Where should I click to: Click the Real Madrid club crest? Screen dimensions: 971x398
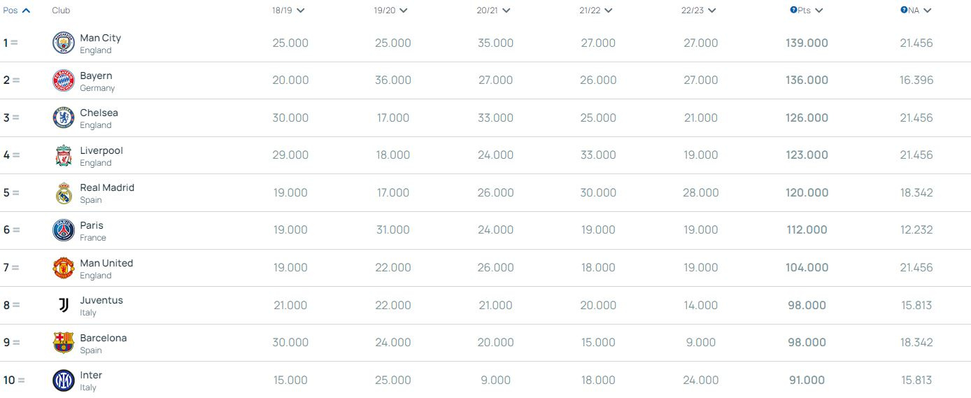(64, 193)
